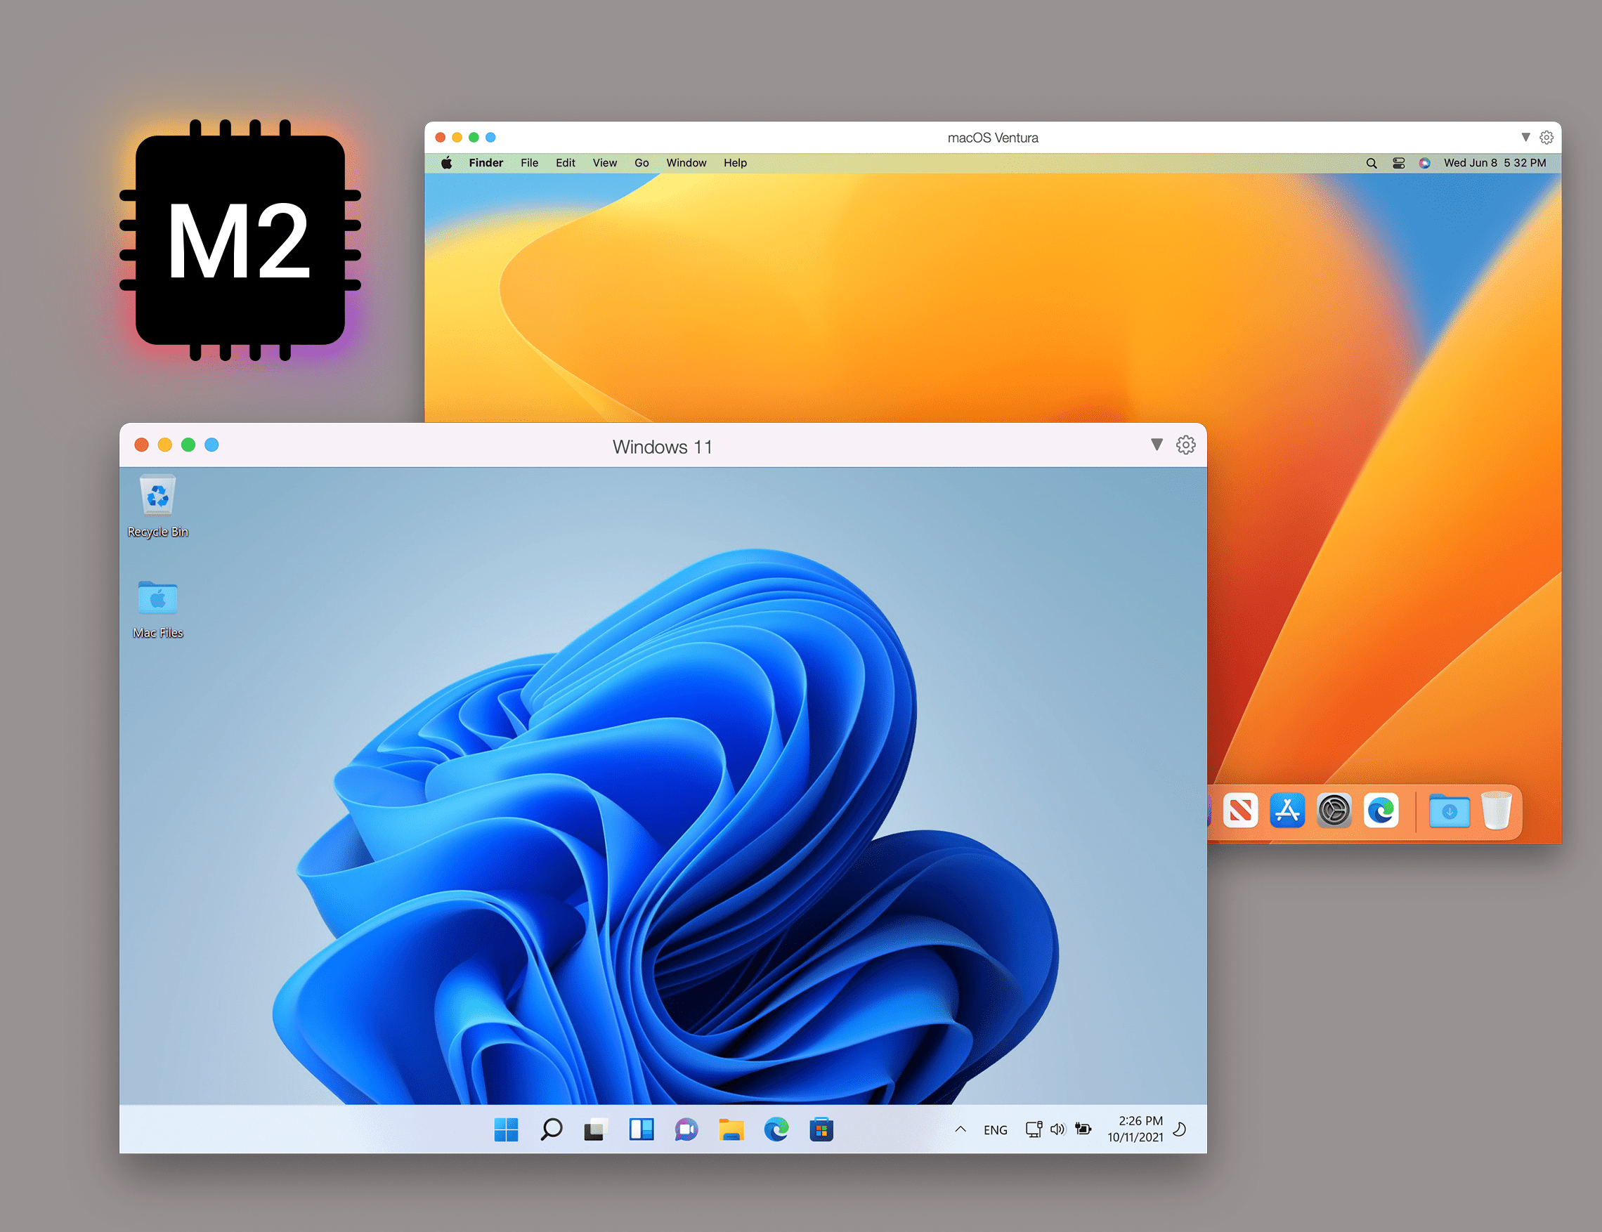The width and height of the screenshot is (1602, 1232).
Task: Open System Settings from the macOS Dock
Action: pos(1334,811)
